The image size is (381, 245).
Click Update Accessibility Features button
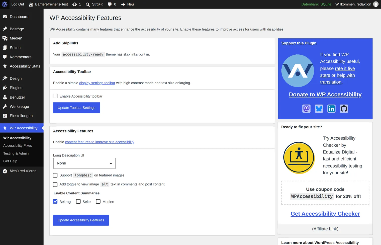(81, 220)
